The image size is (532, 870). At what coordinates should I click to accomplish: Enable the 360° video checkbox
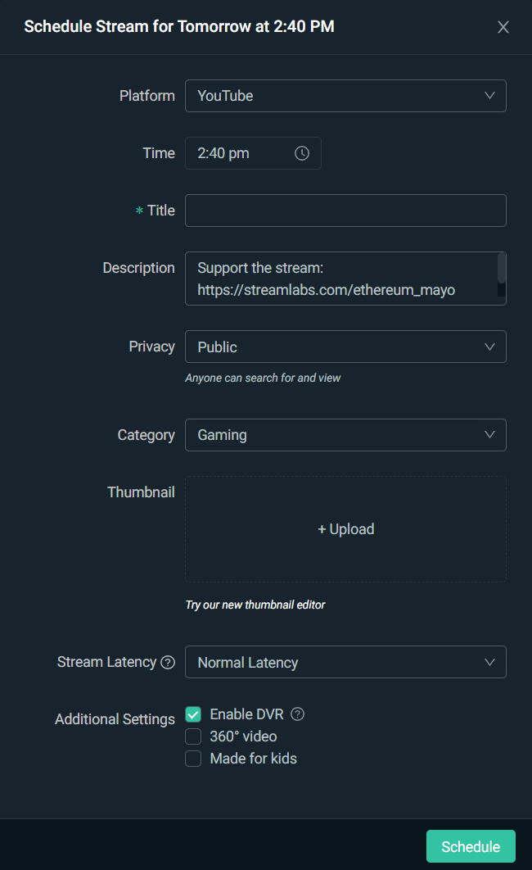tap(193, 736)
